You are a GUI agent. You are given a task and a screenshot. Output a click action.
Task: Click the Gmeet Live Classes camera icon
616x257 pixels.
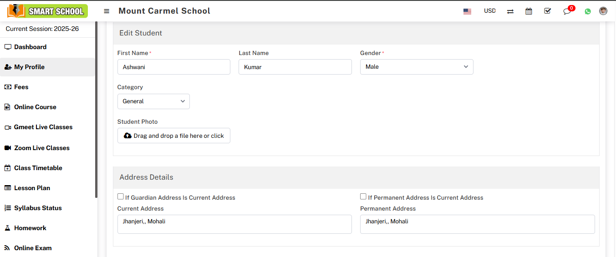pyautogui.click(x=8, y=127)
